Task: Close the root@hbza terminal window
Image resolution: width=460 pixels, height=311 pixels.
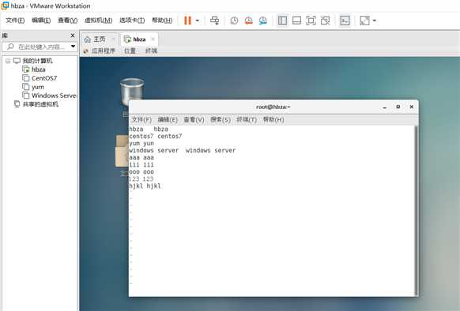Action: [412, 107]
